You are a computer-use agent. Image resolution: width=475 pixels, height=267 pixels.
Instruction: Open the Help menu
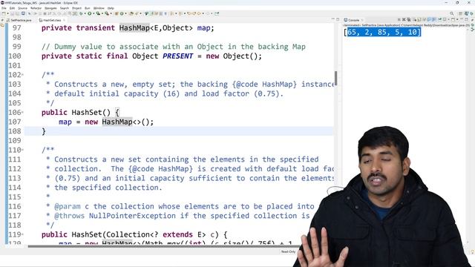111,8
